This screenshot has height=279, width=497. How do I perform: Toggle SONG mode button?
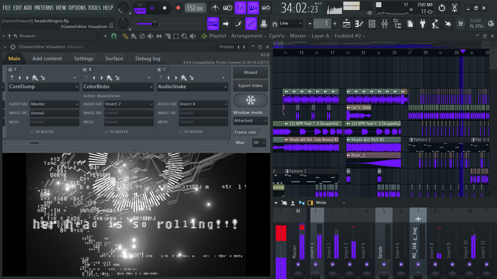pos(140,11)
